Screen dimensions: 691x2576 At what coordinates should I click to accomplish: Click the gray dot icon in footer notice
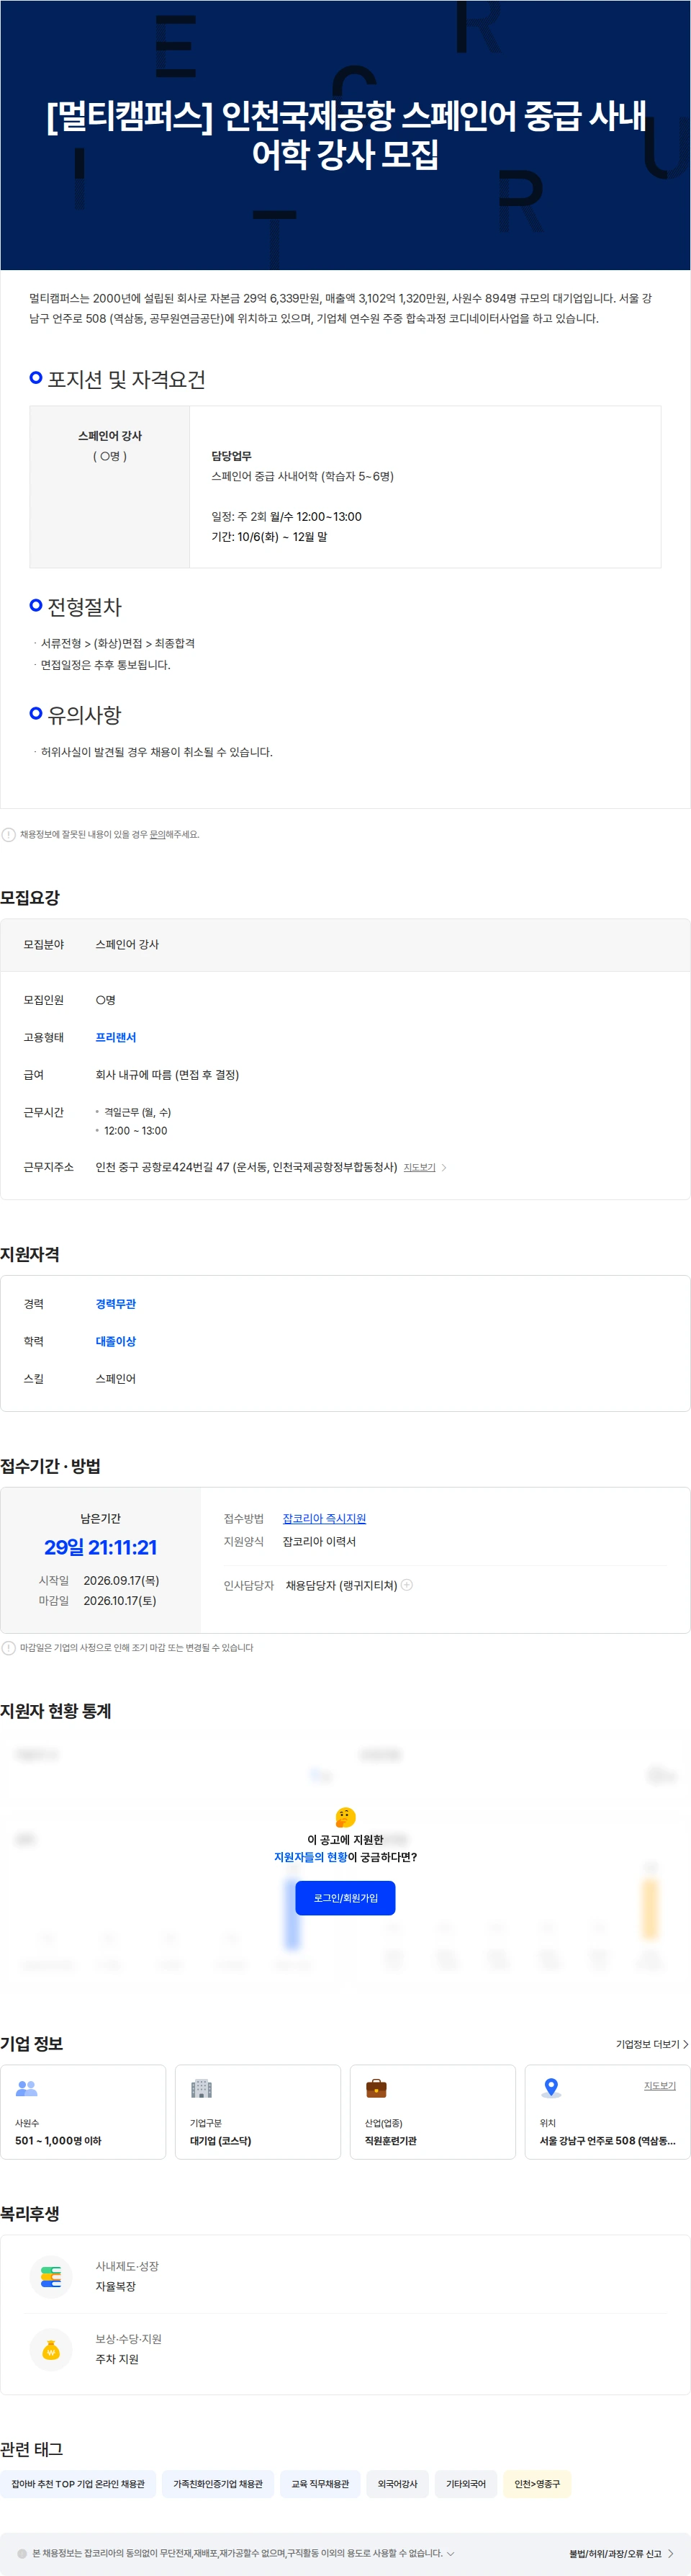[22, 2553]
